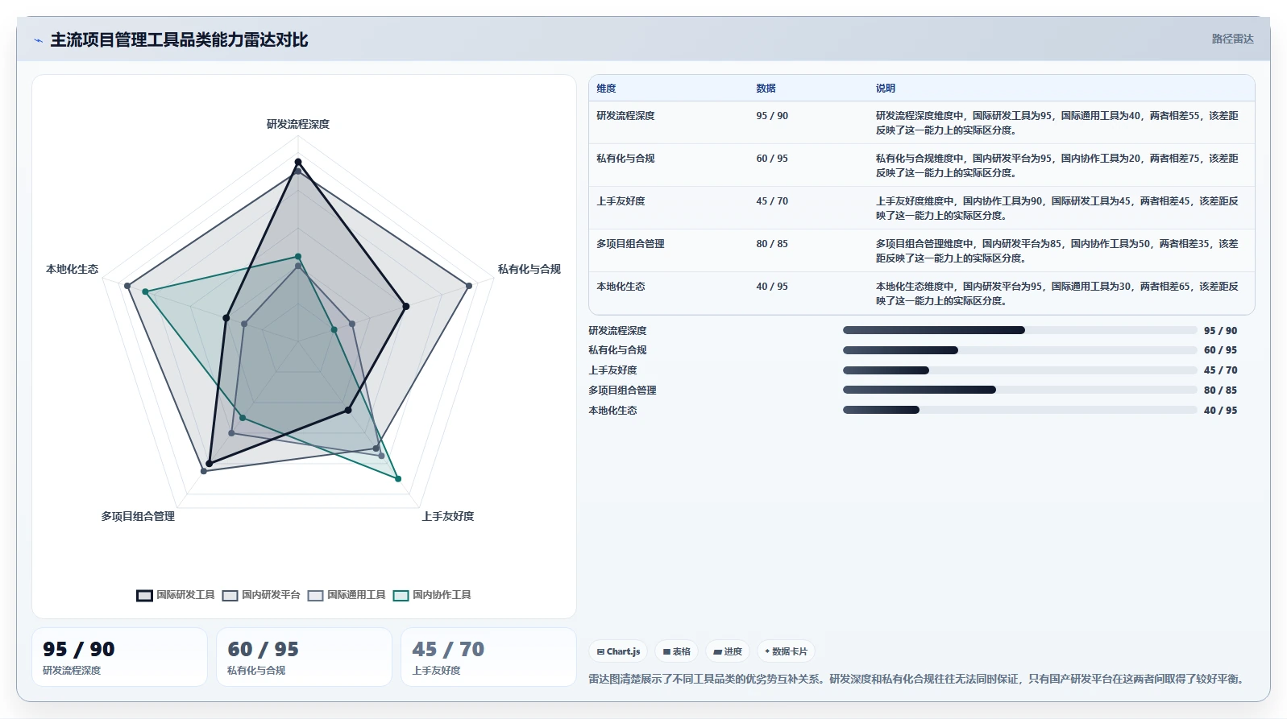Screen dimensions: 1287x719
Task: Select the 多项目组合管理 table row name
Action: 630,244
